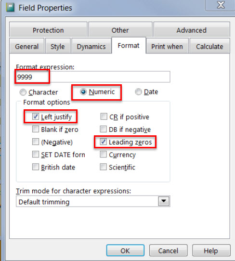Screen dimensions: 235x261
Task: Open the Print when tab
Action: 167,46
